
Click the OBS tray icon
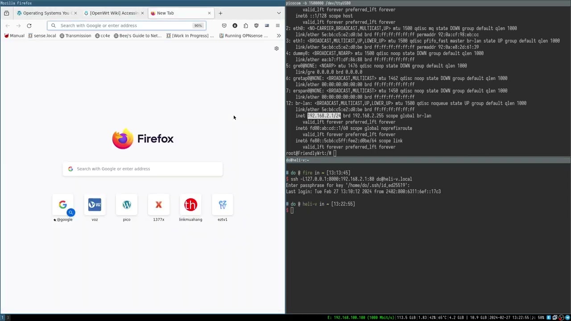coord(561,318)
